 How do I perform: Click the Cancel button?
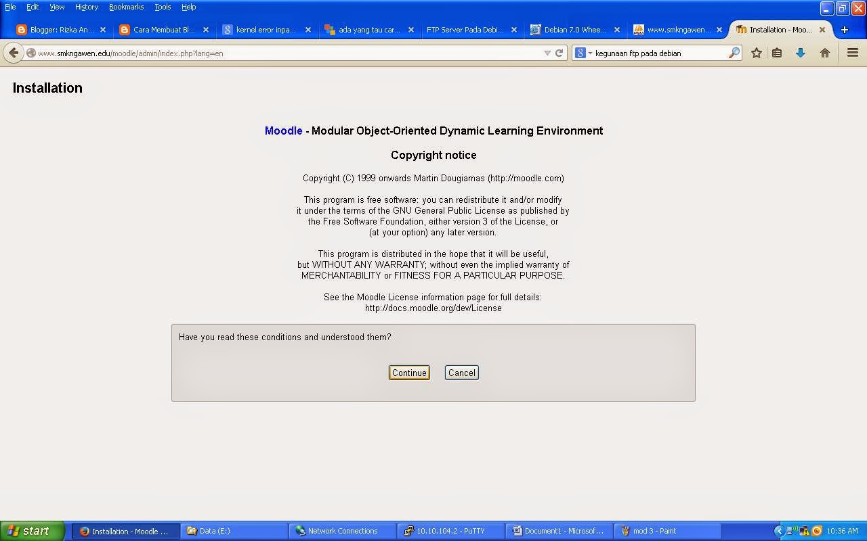pos(462,373)
